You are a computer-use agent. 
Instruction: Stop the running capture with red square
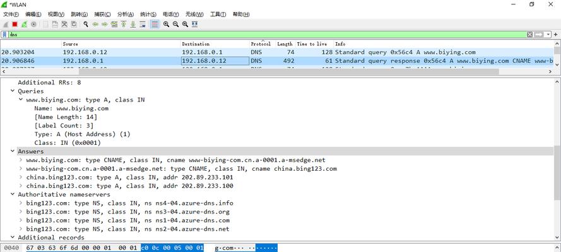tap(15, 25)
